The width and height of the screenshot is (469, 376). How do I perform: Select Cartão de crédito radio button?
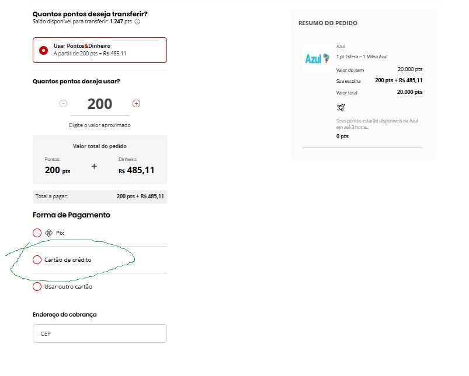coord(37,259)
